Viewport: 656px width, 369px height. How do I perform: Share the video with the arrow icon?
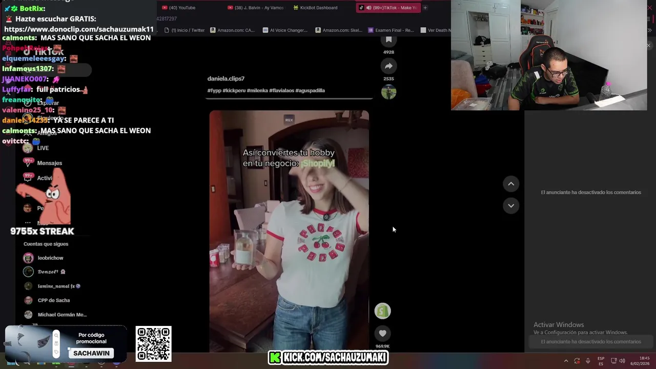point(388,66)
